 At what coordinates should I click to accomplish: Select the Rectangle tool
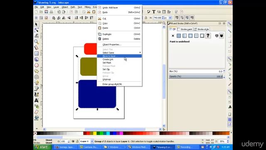tap(36, 53)
